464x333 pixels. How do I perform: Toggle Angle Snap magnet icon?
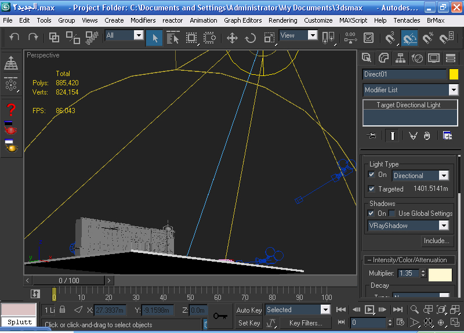point(409,38)
